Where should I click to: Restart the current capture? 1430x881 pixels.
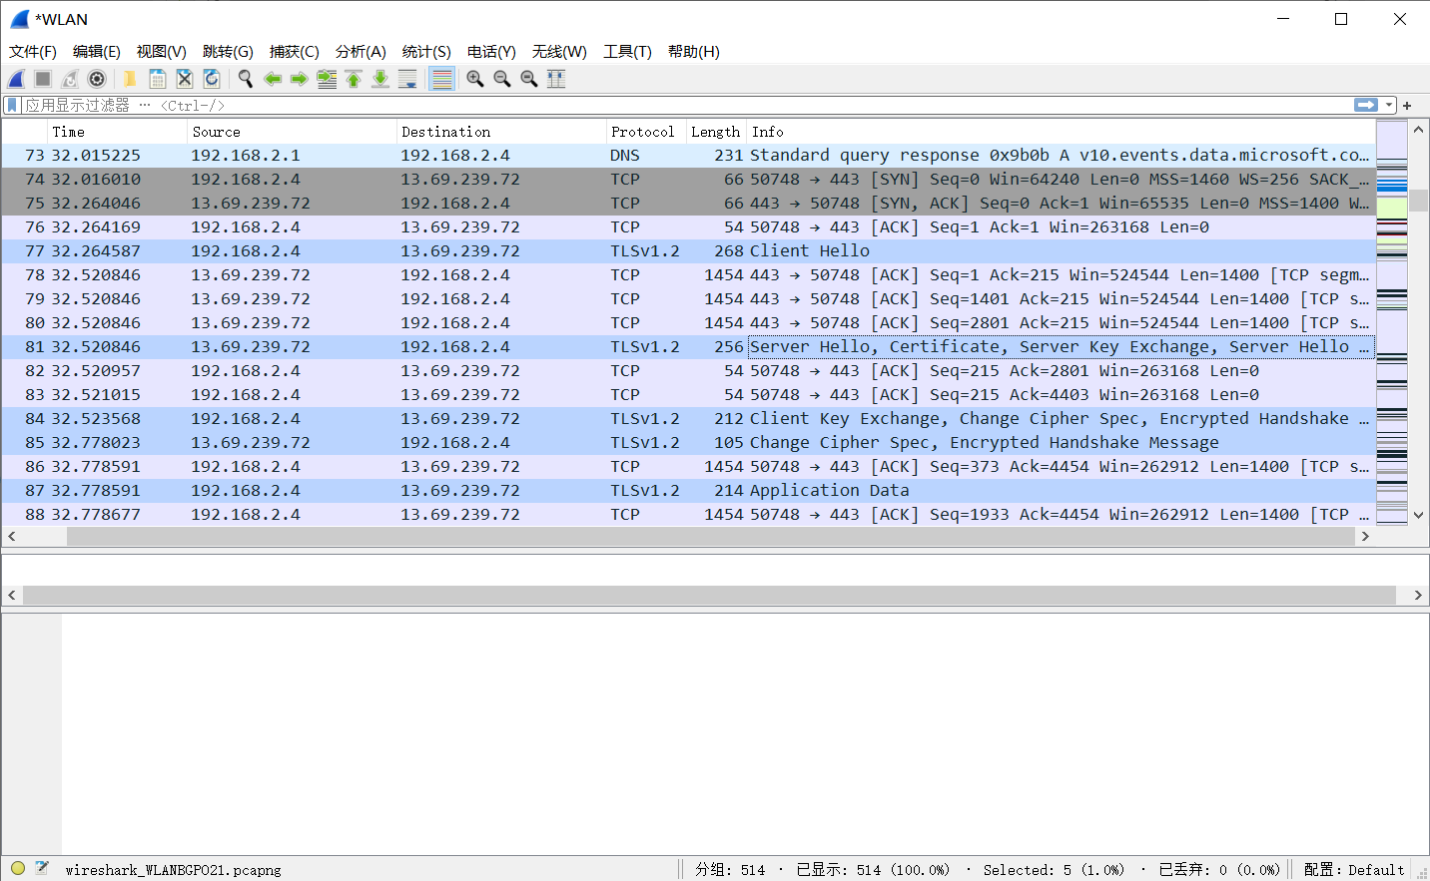coord(70,79)
